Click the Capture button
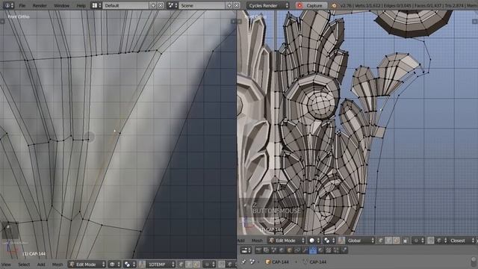 coord(311,5)
